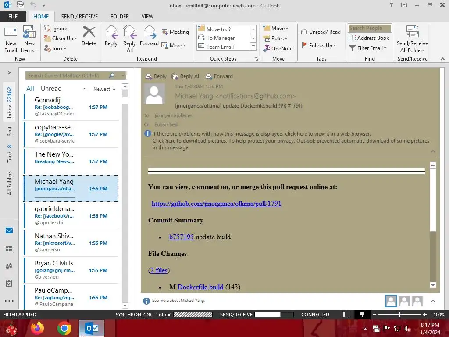Toggle Unread/Read status
Viewport: 449px width, 337px height.
(x=321, y=32)
